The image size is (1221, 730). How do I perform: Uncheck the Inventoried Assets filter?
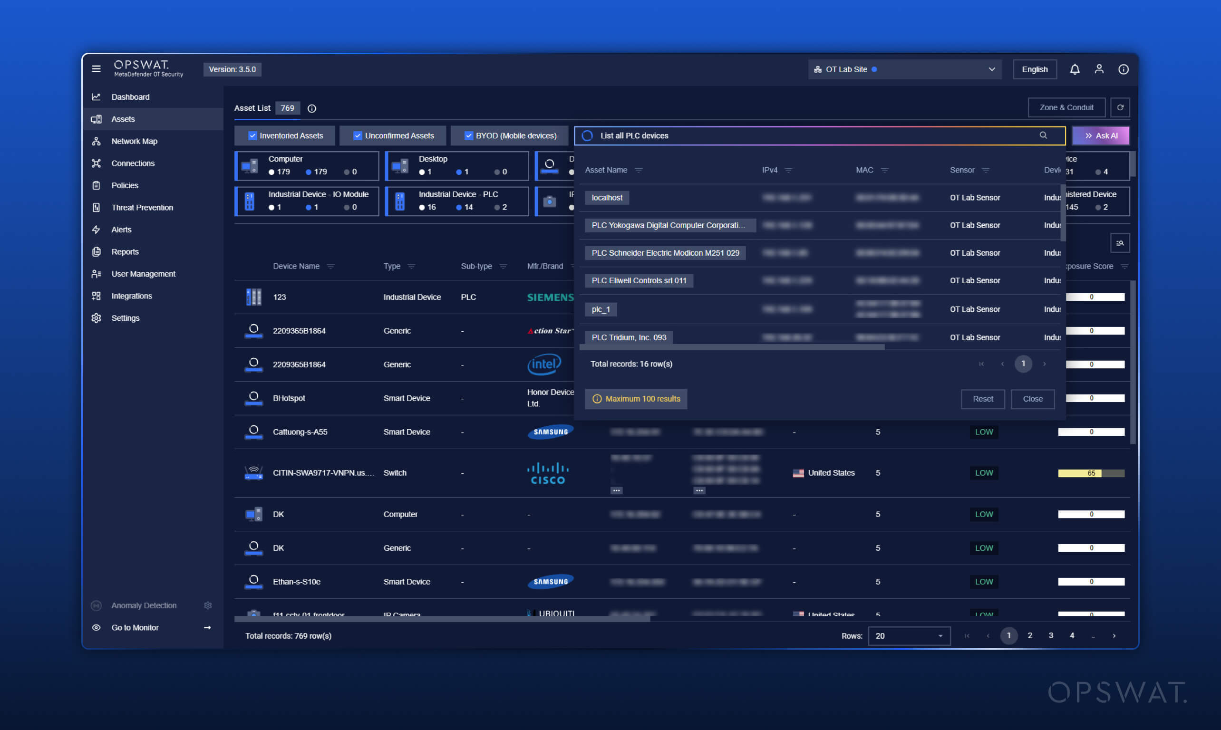(252, 135)
